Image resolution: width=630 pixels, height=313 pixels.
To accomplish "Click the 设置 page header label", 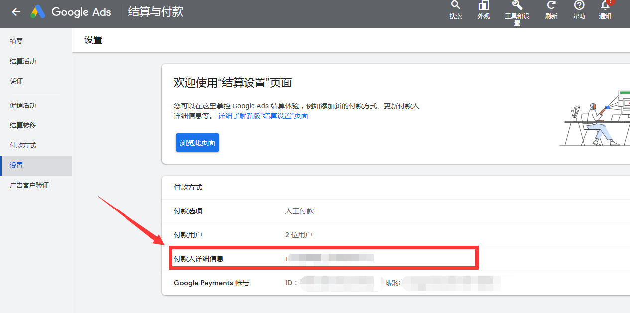I will (x=93, y=40).
